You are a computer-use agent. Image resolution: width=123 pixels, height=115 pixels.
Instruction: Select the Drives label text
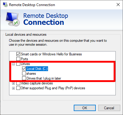point(25,64)
